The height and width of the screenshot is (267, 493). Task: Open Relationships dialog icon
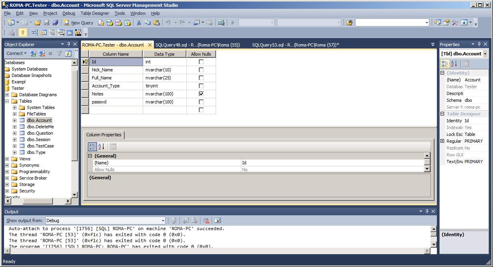[35, 33]
